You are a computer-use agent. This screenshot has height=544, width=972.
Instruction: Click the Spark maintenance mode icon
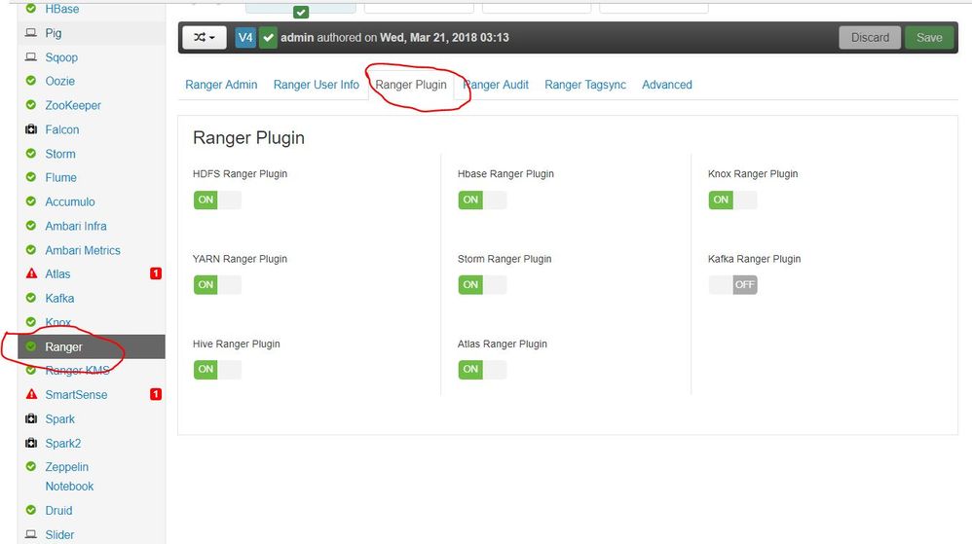tap(31, 418)
